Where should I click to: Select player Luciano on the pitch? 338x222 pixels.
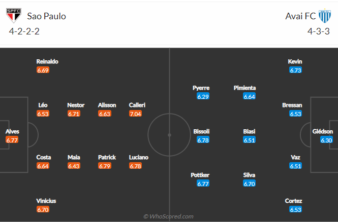138,157
